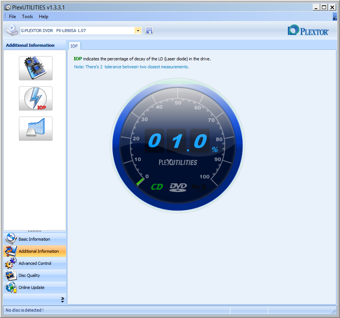Click the navigation pane splitter grip dots
Screen dimensions: 340x318
click(35, 231)
